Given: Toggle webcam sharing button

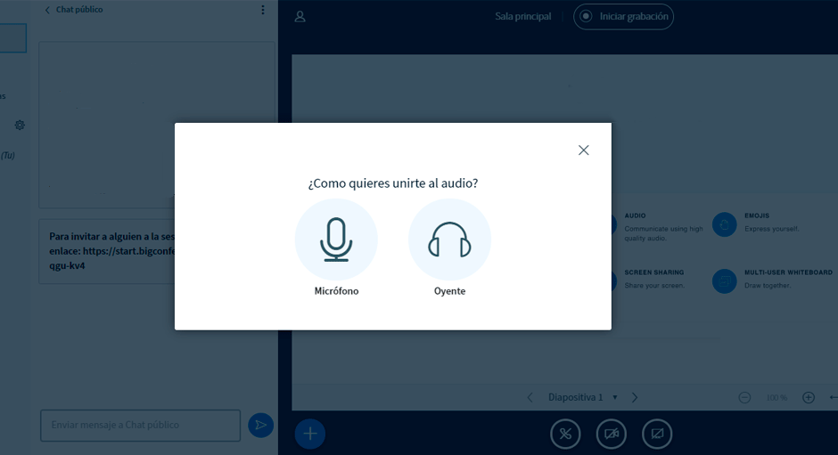Looking at the screenshot, I should coord(612,434).
